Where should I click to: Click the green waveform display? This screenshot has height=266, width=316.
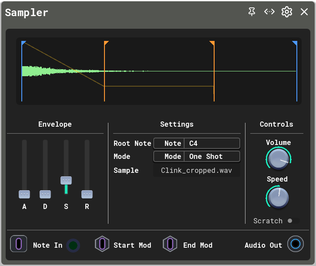[x=159, y=71]
